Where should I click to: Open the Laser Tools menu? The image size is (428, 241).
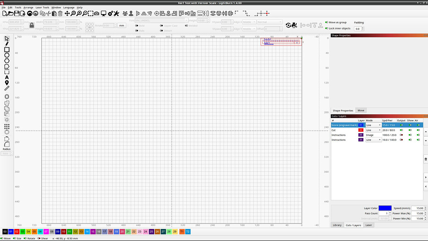pos(42,7)
